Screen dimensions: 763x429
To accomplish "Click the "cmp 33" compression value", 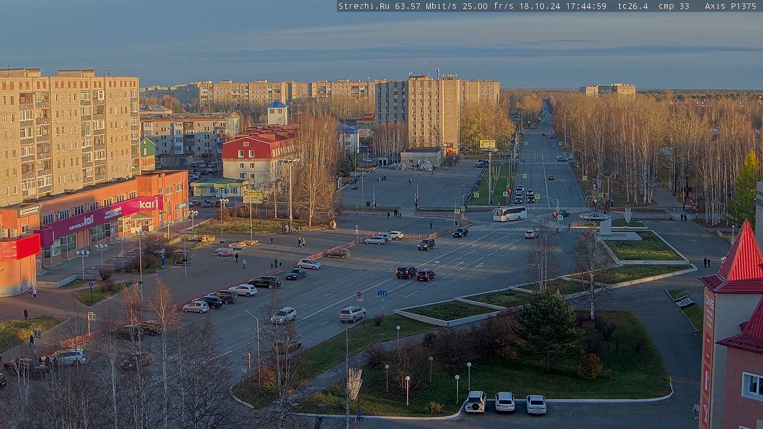I will [674, 6].
